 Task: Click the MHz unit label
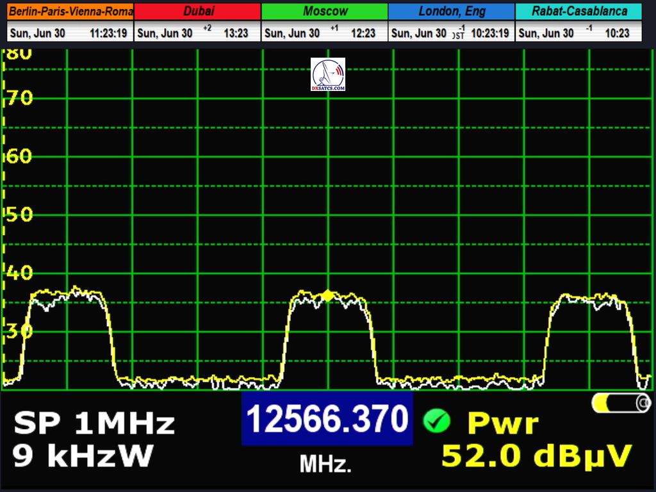(325, 464)
